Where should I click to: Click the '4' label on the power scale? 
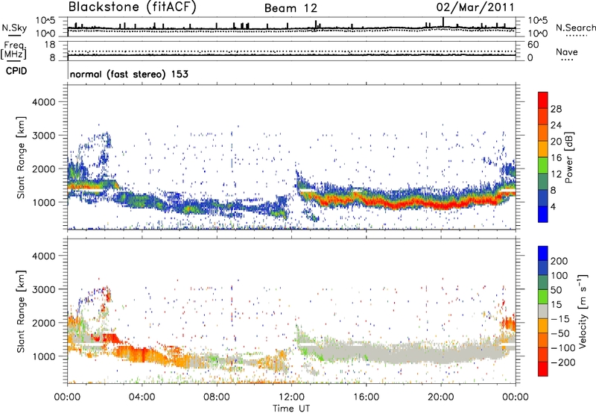click(x=553, y=206)
